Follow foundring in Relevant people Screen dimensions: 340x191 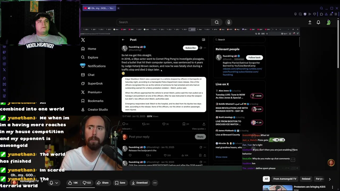254,58
